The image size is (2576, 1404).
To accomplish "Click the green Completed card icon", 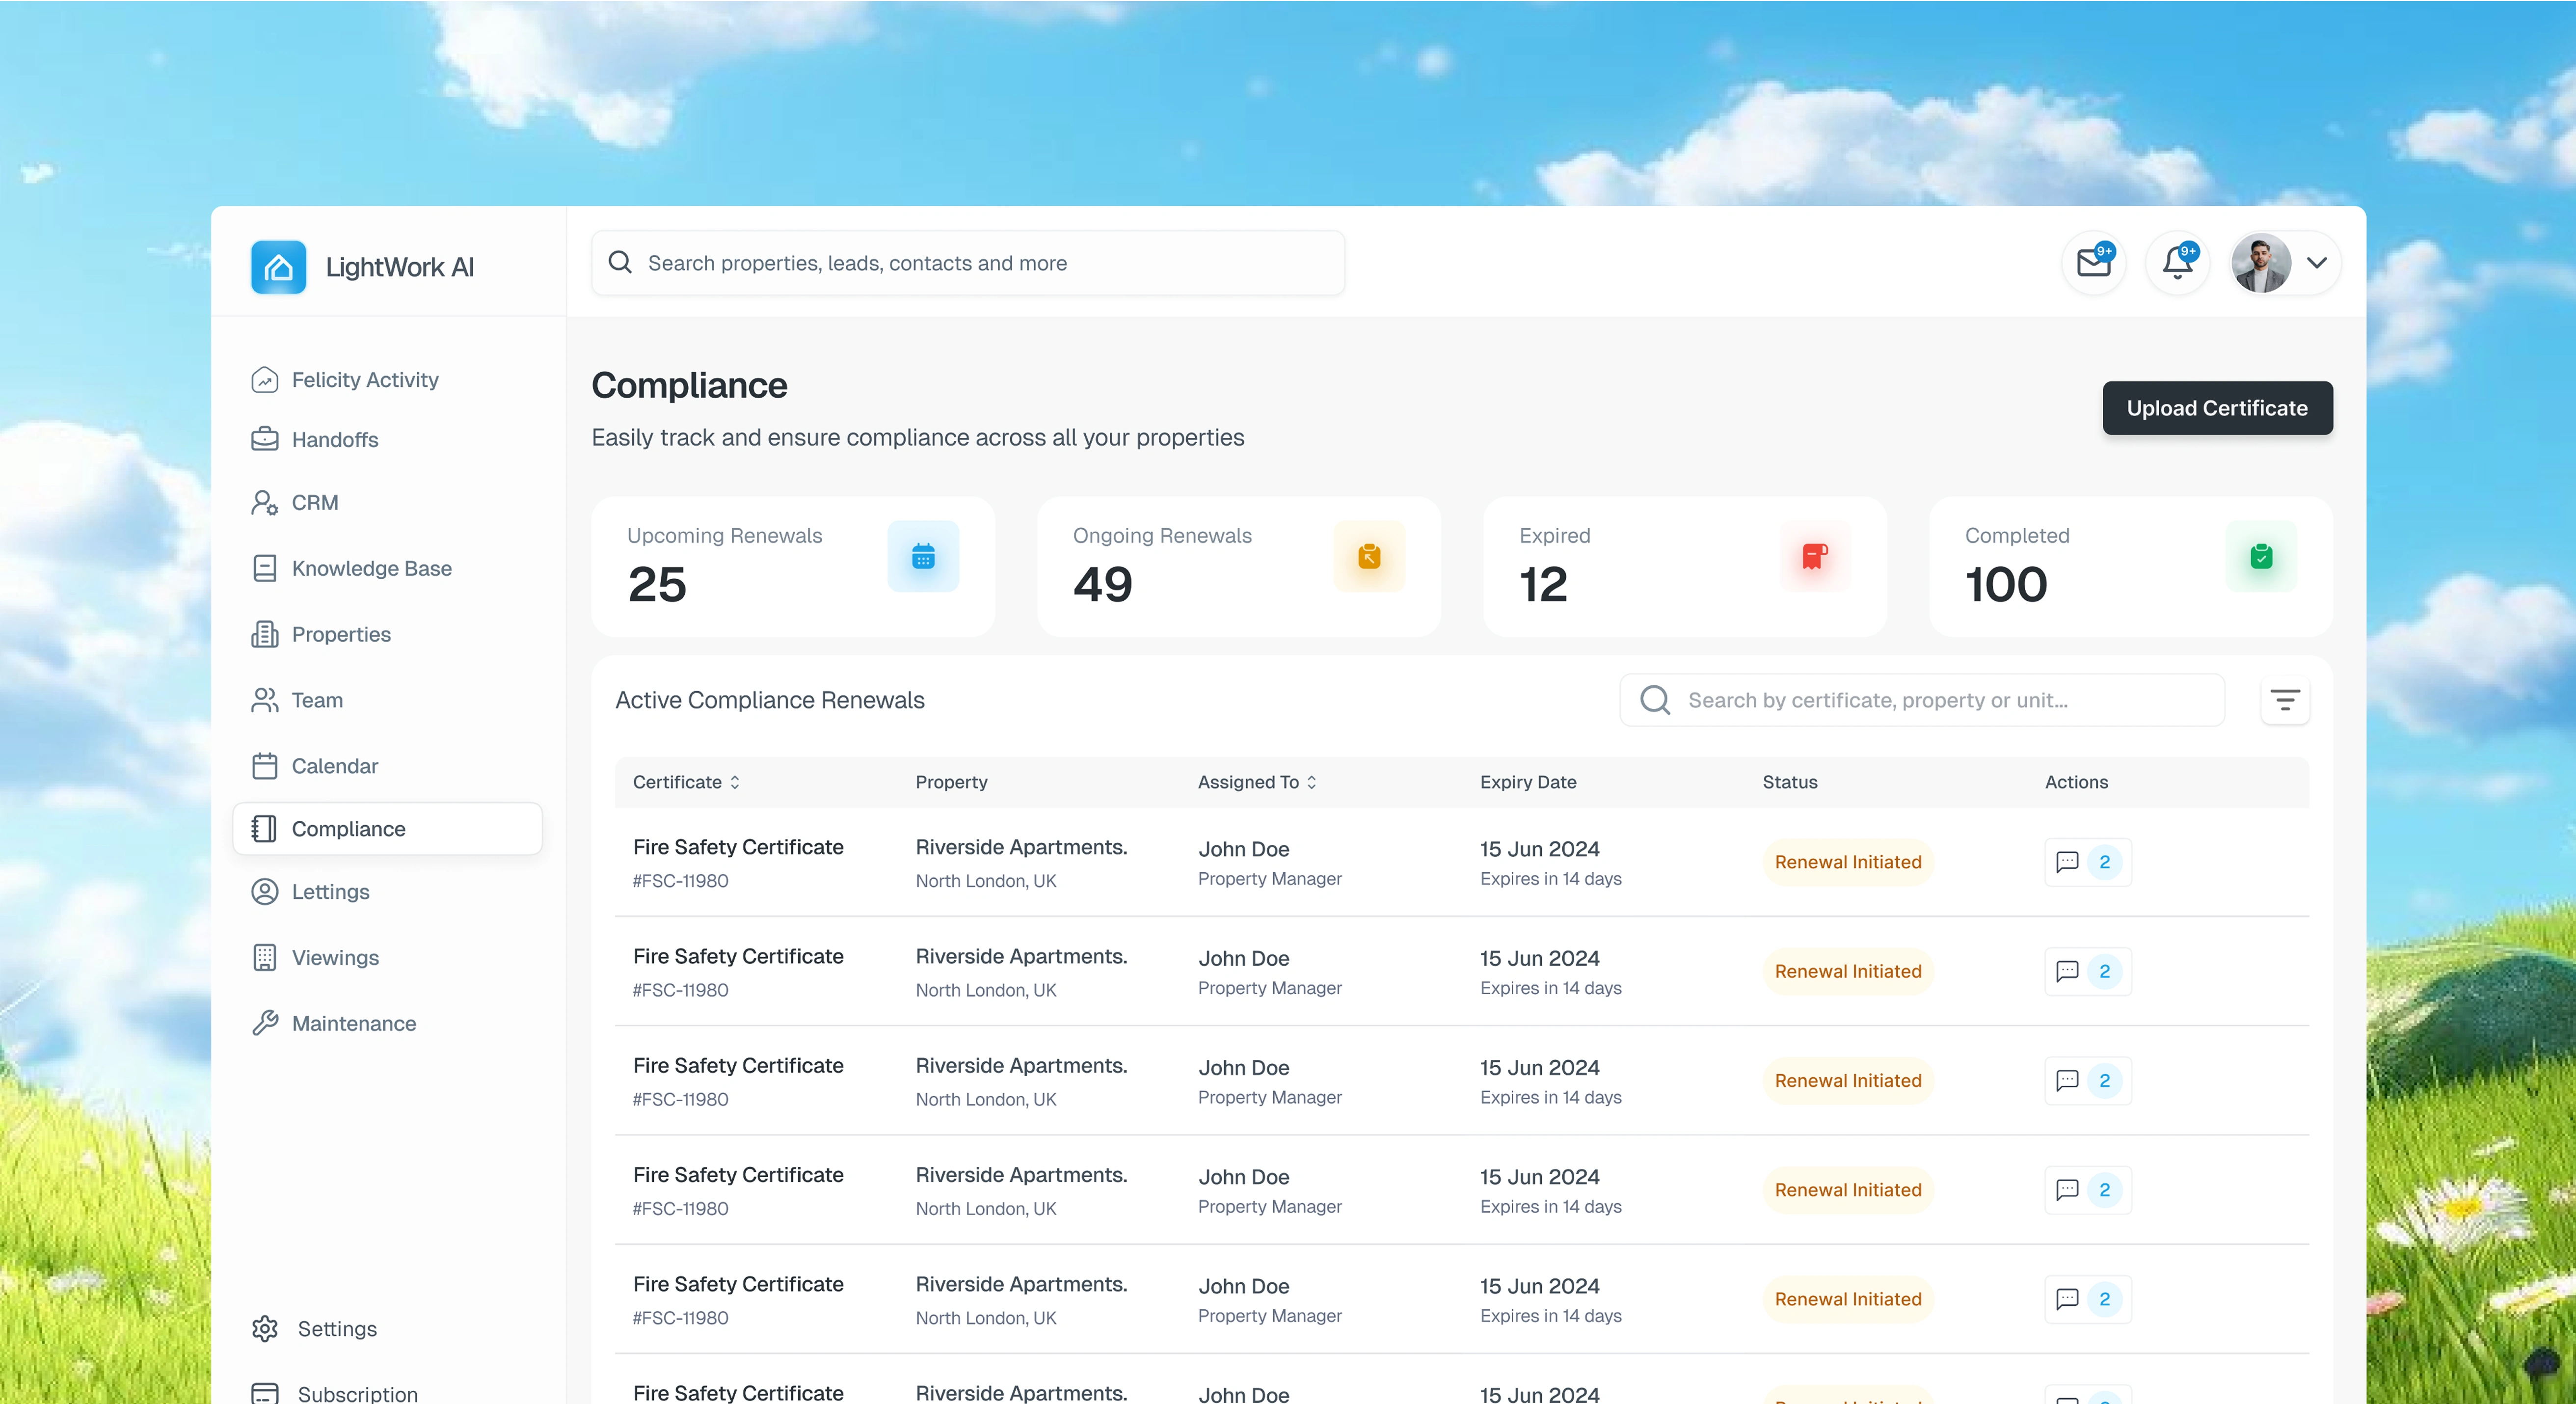I will pyautogui.click(x=2260, y=556).
